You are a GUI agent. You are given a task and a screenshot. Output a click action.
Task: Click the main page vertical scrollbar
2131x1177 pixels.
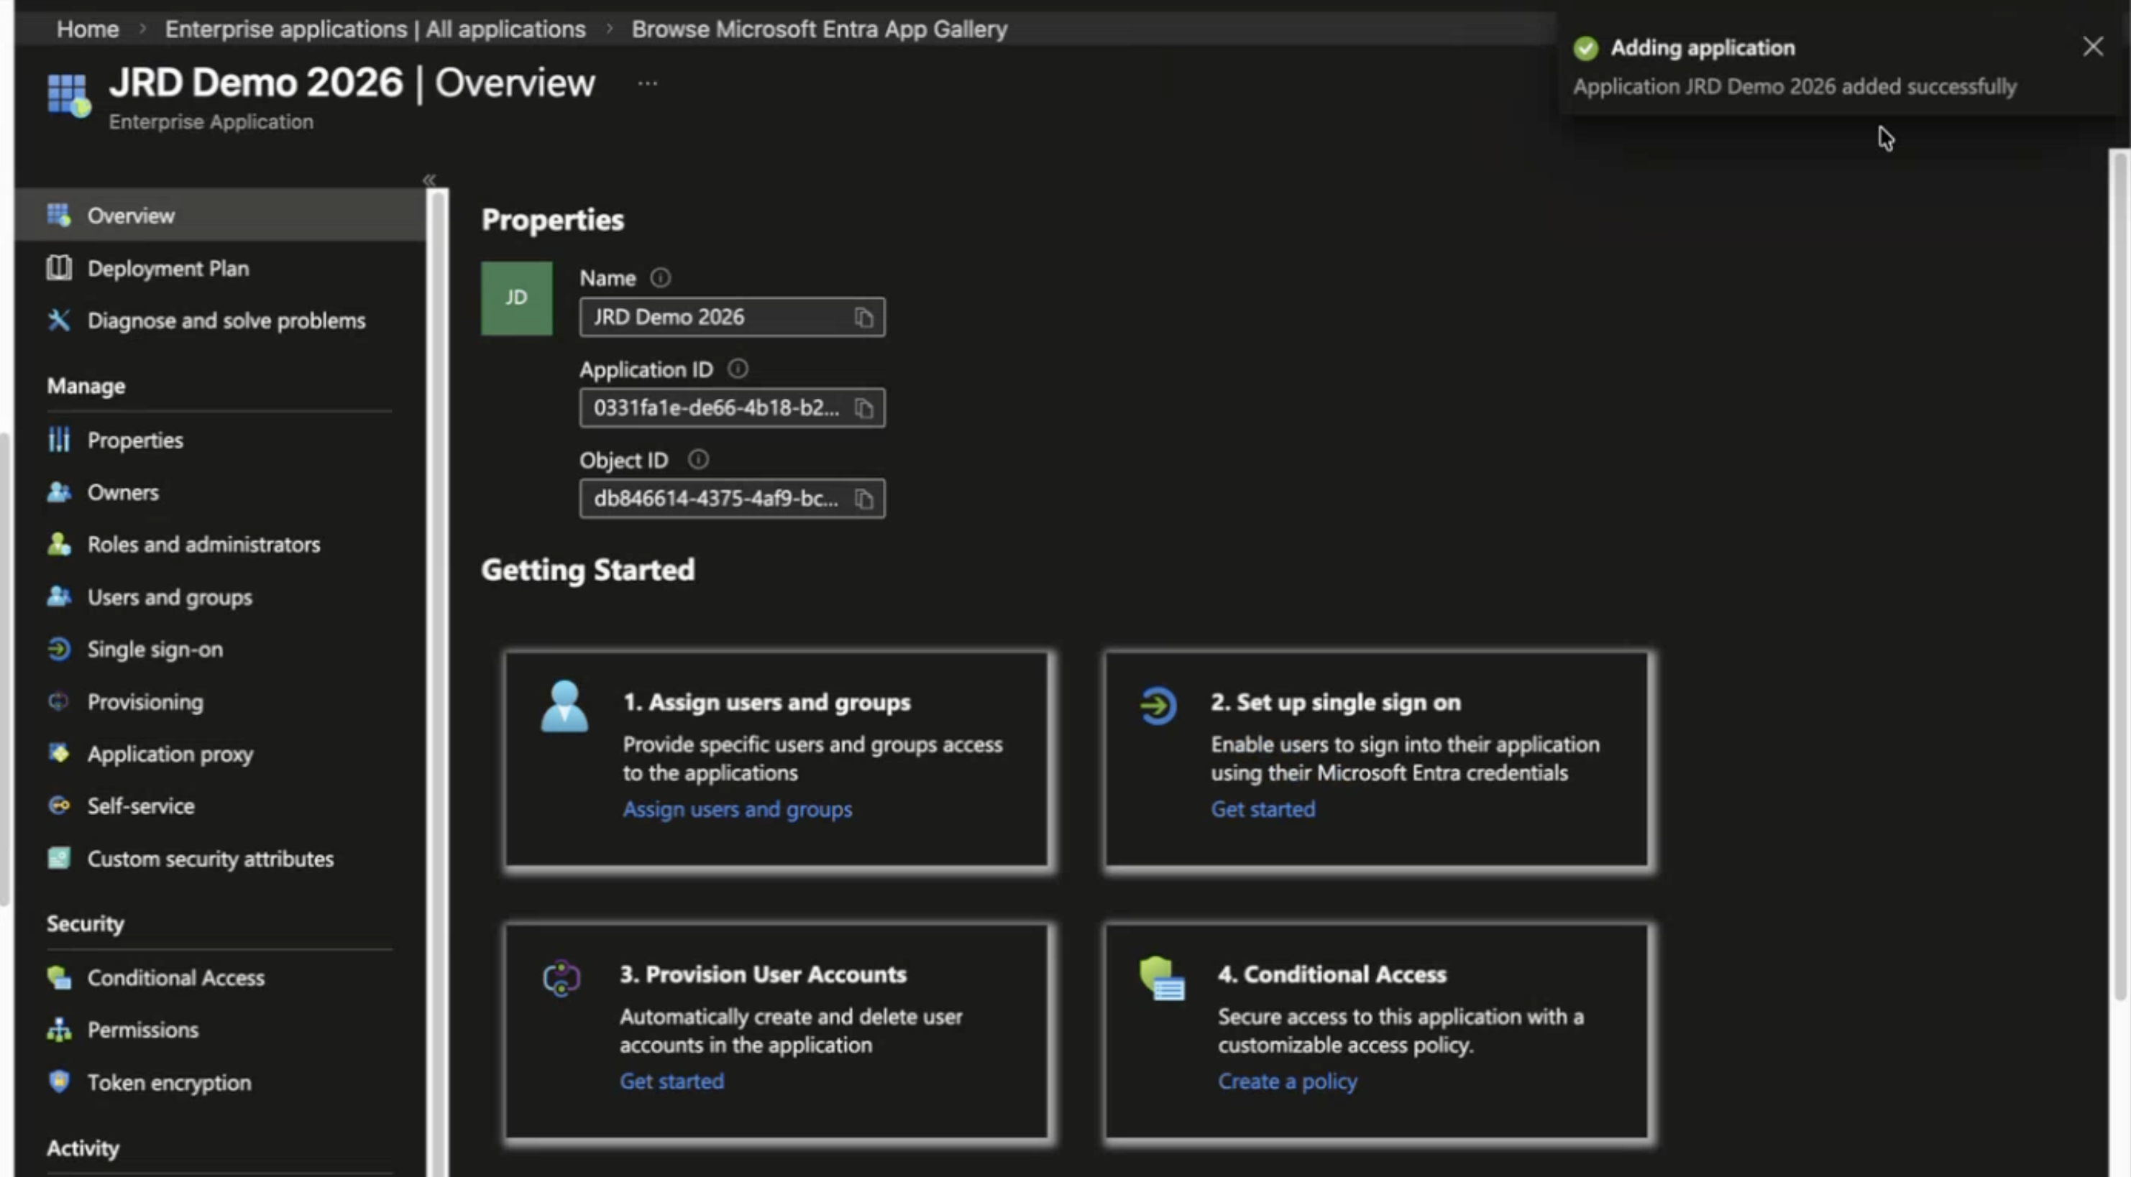(2119, 576)
